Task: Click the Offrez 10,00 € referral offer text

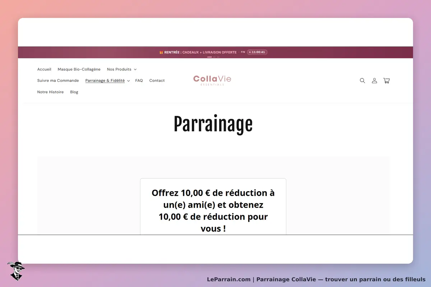Action: (x=213, y=211)
